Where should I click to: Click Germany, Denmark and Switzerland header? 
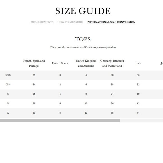click(x=112, y=63)
